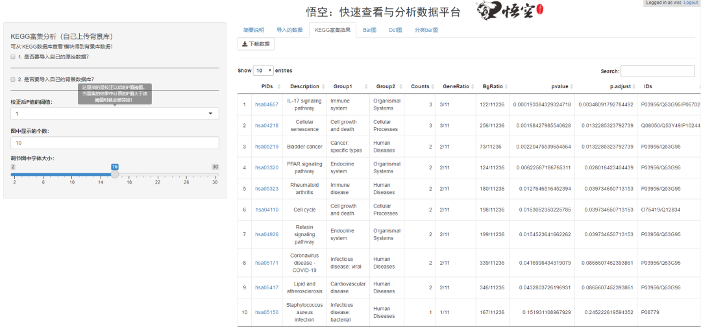Enable importing your own raw data checkbox
The image size is (701, 327).
13,56
